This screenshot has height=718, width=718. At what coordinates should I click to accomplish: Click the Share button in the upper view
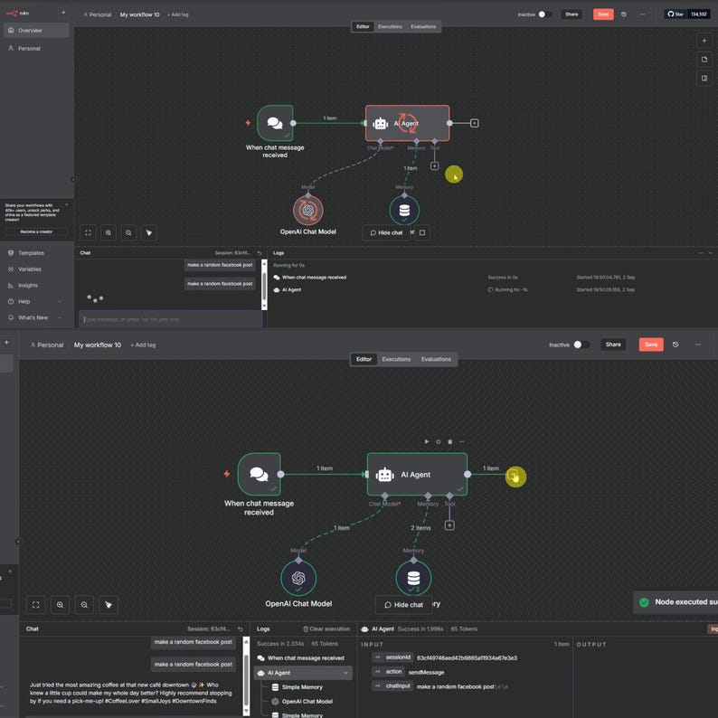click(572, 14)
